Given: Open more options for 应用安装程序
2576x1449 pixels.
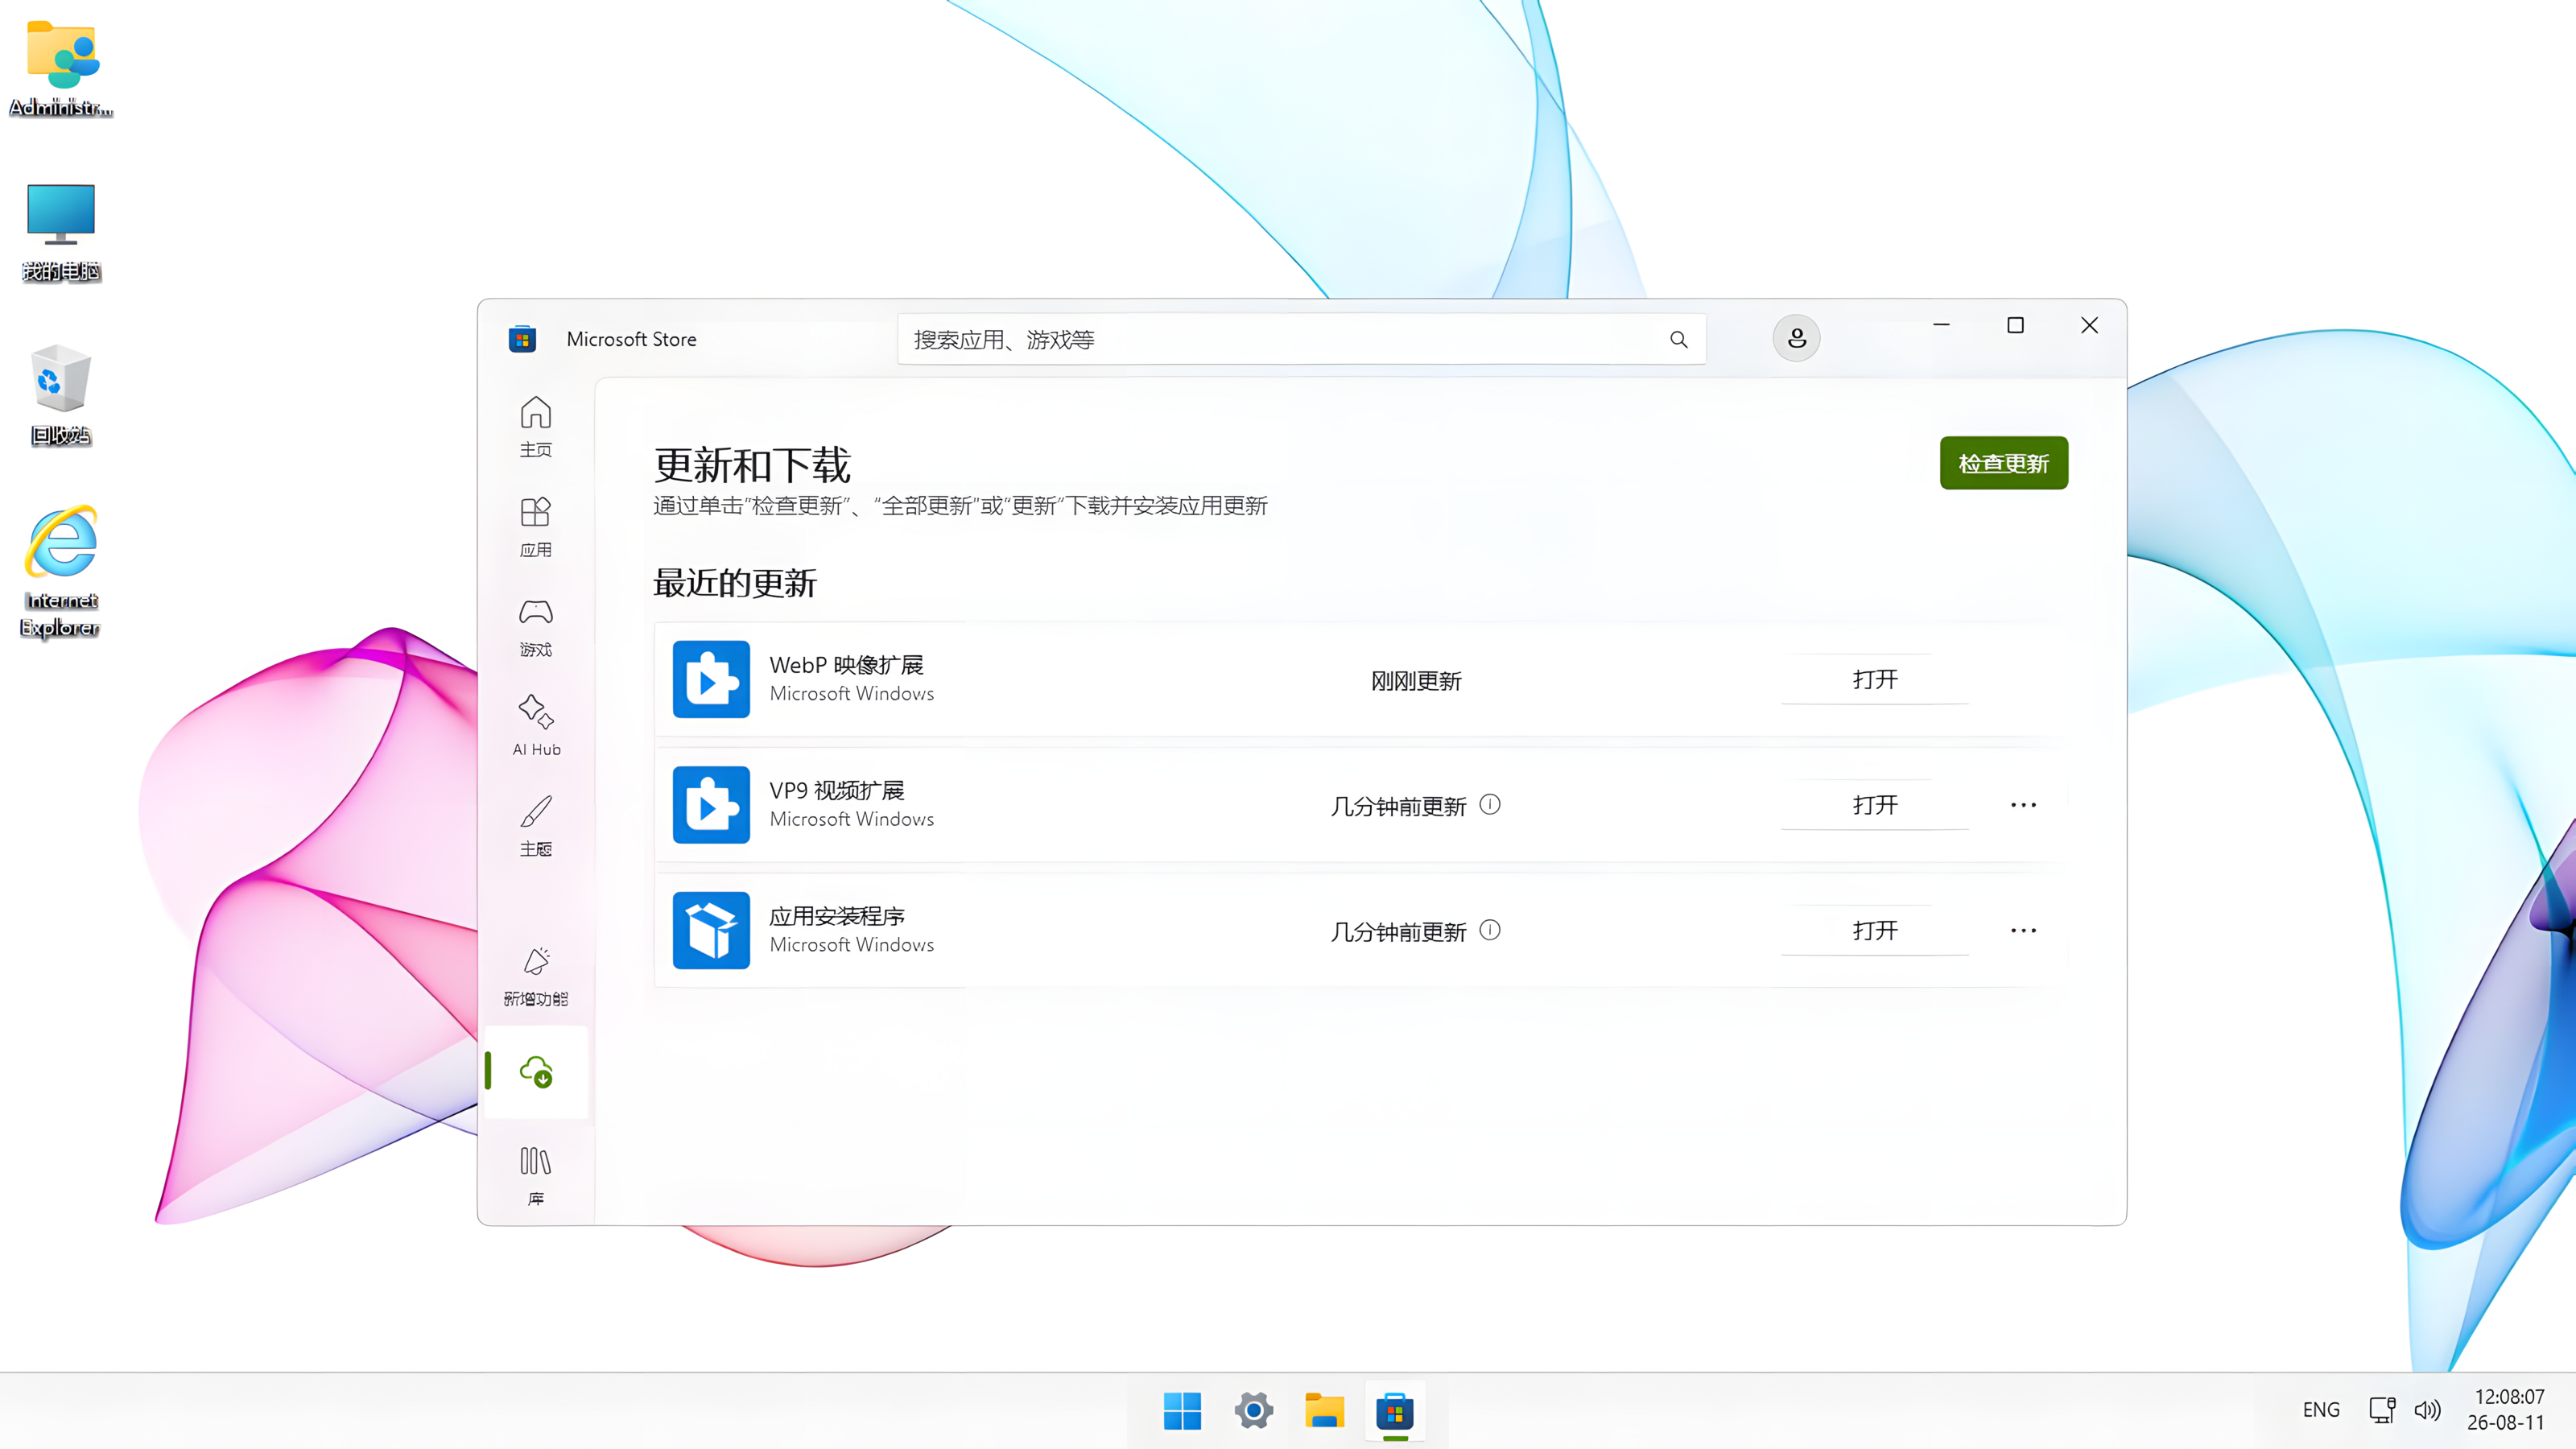Looking at the screenshot, I should pyautogui.click(x=2023, y=930).
